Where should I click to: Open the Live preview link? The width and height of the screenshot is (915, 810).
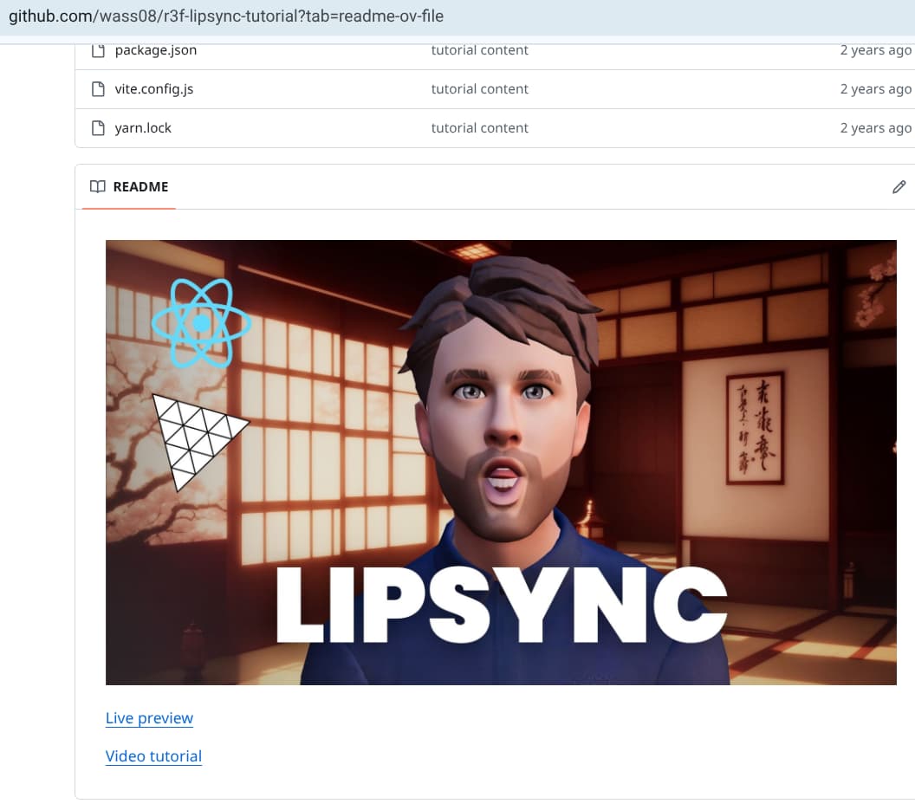(149, 718)
